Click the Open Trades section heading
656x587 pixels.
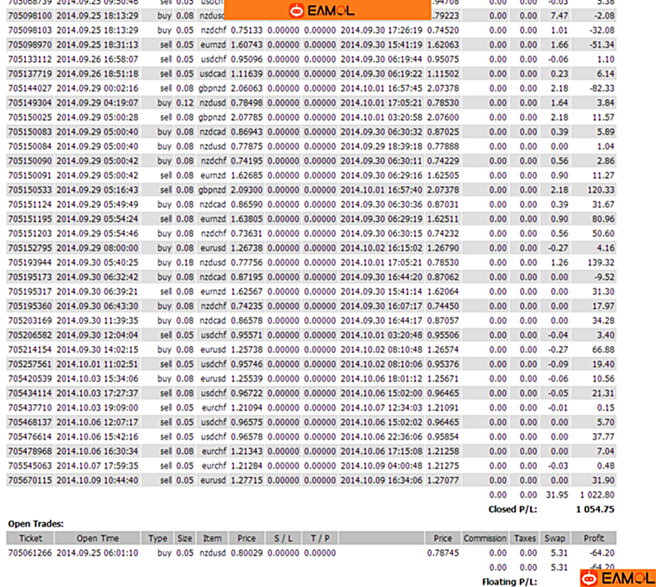click(35, 524)
